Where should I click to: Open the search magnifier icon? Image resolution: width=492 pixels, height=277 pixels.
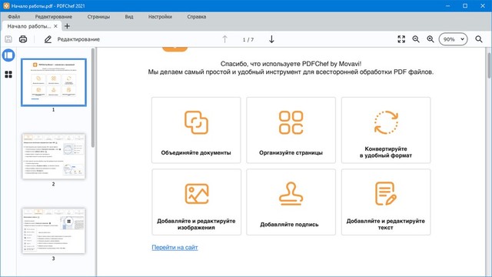point(479,39)
